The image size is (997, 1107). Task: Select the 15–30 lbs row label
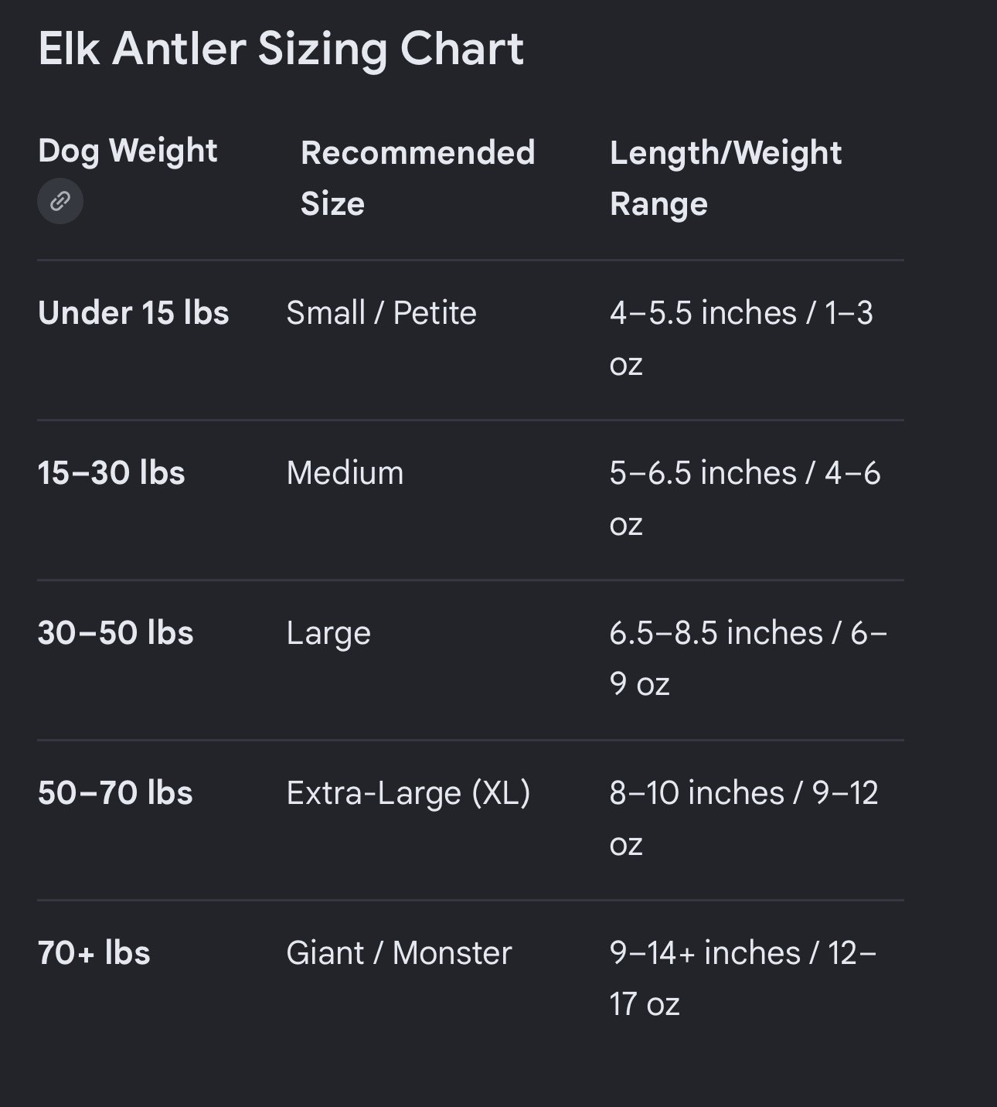click(111, 473)
